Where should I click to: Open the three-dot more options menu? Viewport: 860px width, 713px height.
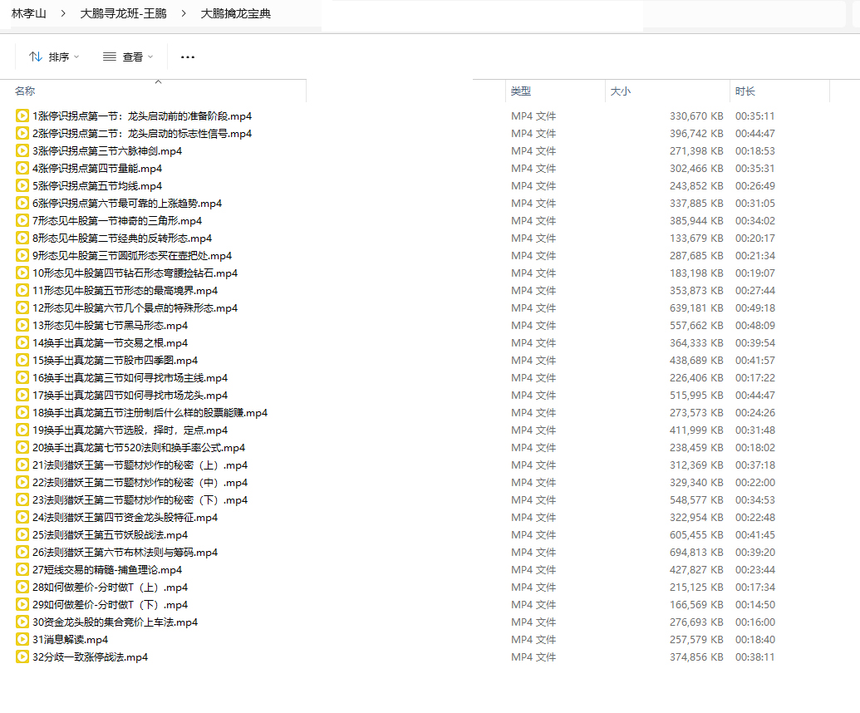click(x=188, y=57)
